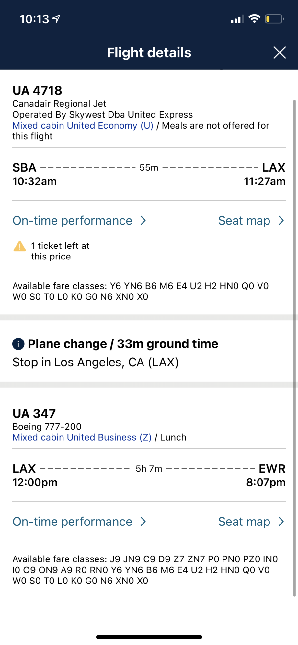298x645 pixels.
Task: Tap the info icon beside Plane change
Action: coord(18,344)
